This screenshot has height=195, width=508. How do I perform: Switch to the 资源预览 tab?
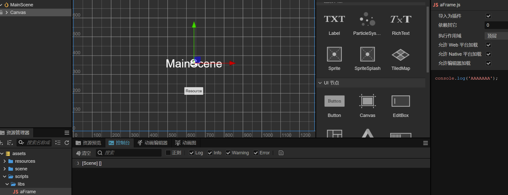coord(89,143)
